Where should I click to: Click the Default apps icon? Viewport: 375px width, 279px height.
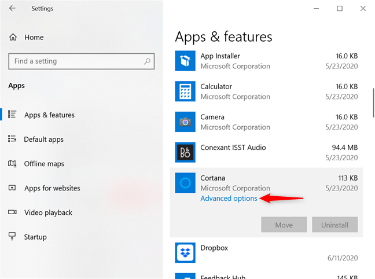point(12,138)
